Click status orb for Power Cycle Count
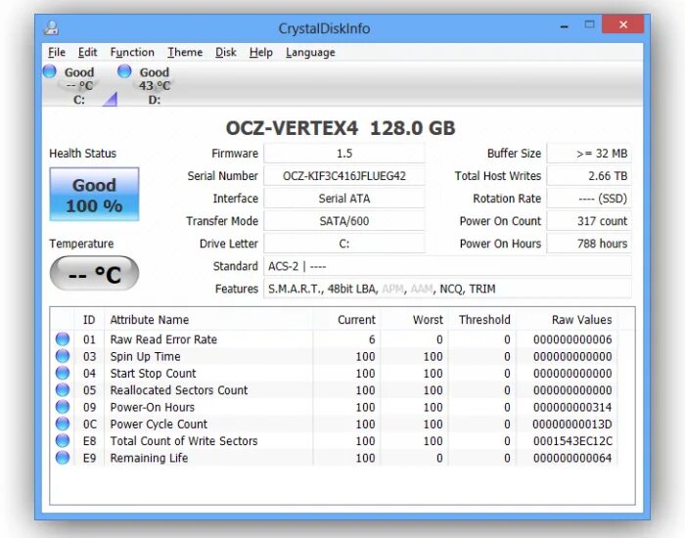The image size is (685, 538). tap(63, 424)
